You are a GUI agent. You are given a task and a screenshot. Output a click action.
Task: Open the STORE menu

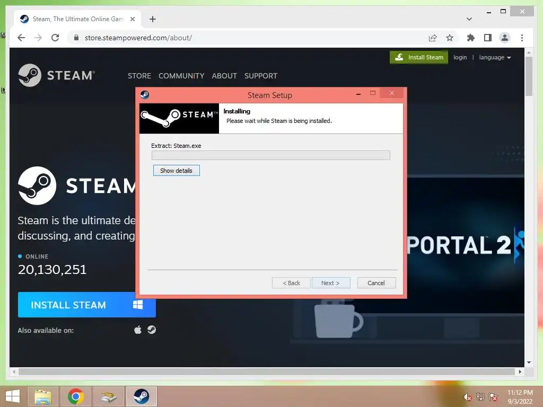pos(139,76)
